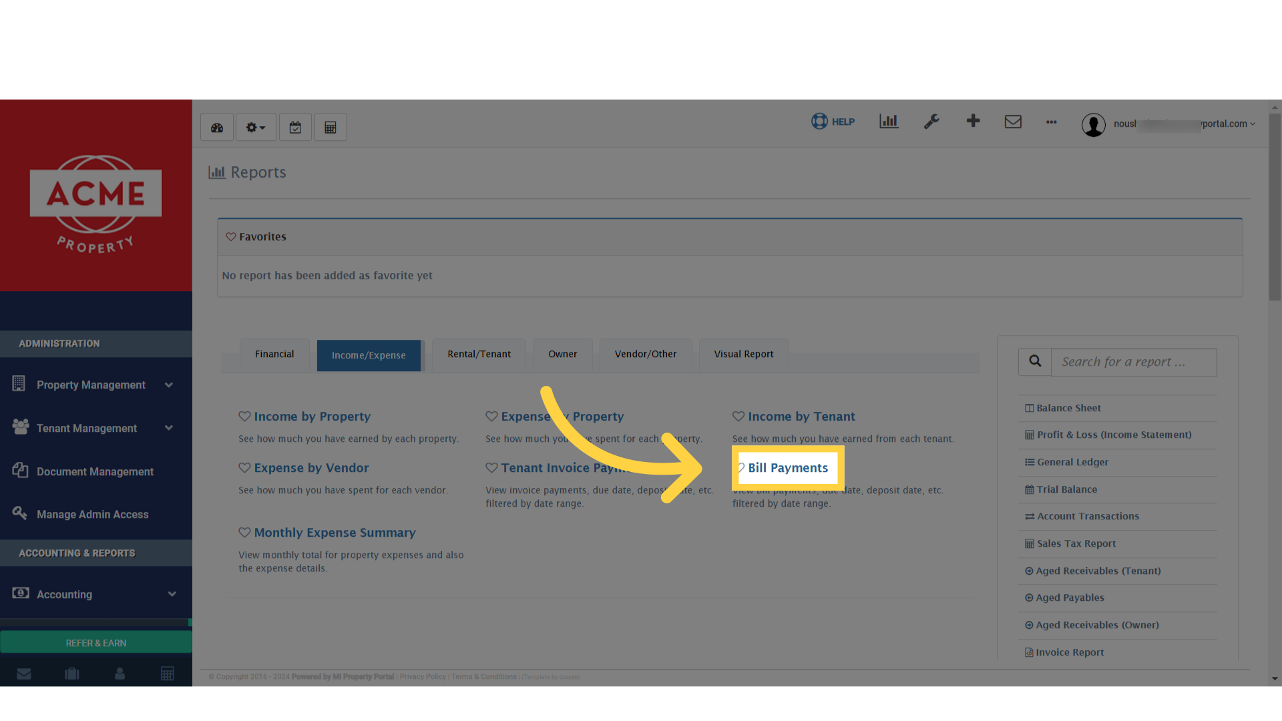Click the Property Management building icon

coord(19,383)
